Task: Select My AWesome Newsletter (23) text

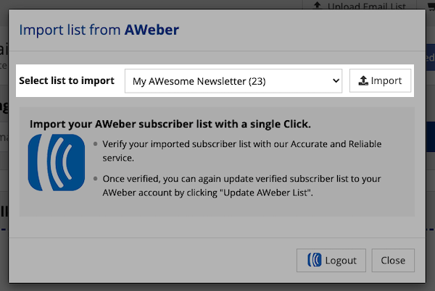Action: click(x=199, y=81)
